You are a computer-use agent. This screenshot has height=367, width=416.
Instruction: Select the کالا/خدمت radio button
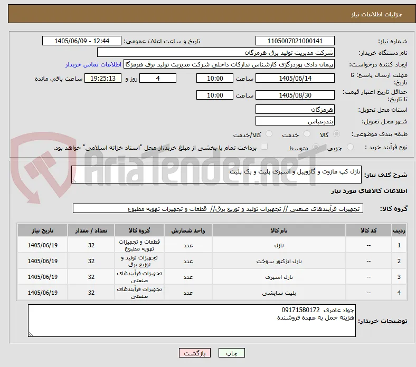click(x=269, y=134)
